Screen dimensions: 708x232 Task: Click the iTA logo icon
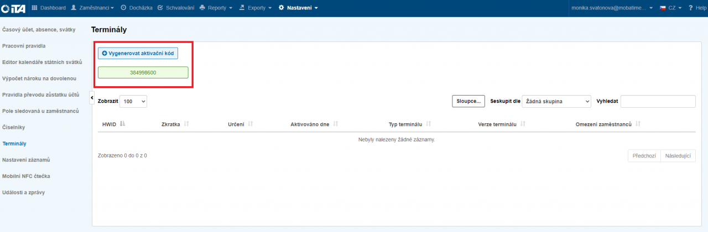point(13,8)
